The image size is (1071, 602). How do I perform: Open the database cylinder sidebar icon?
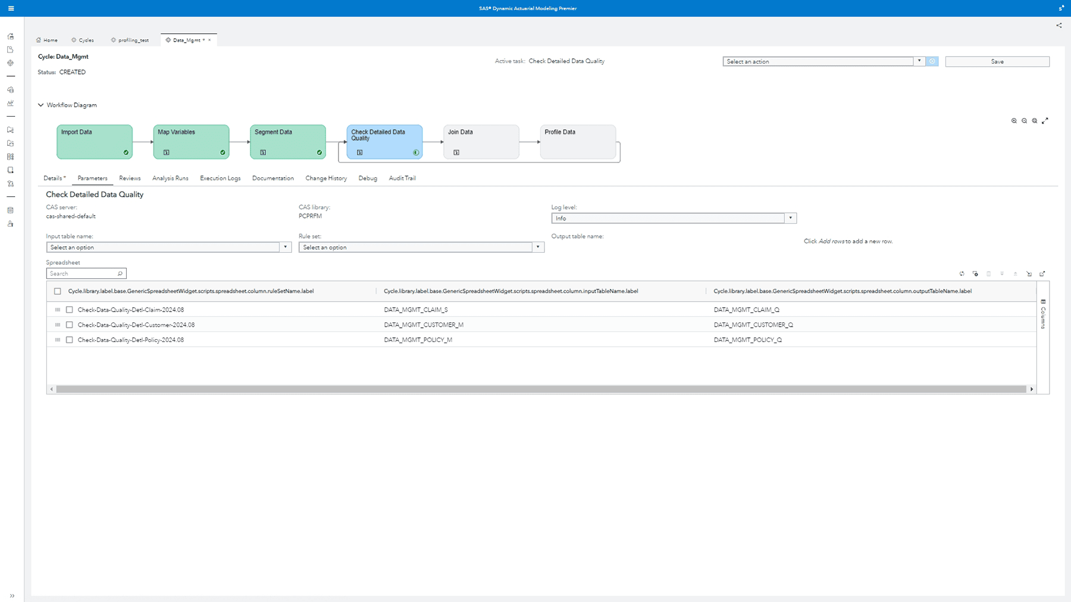(x=11, y=210)
